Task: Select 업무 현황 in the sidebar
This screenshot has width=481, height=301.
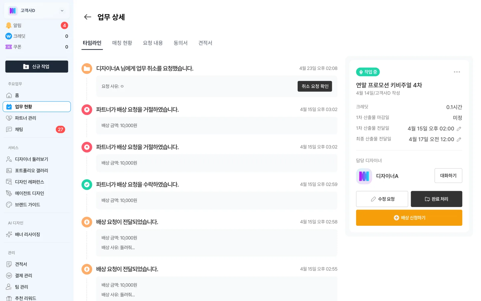Action: [x=37, y=107]
